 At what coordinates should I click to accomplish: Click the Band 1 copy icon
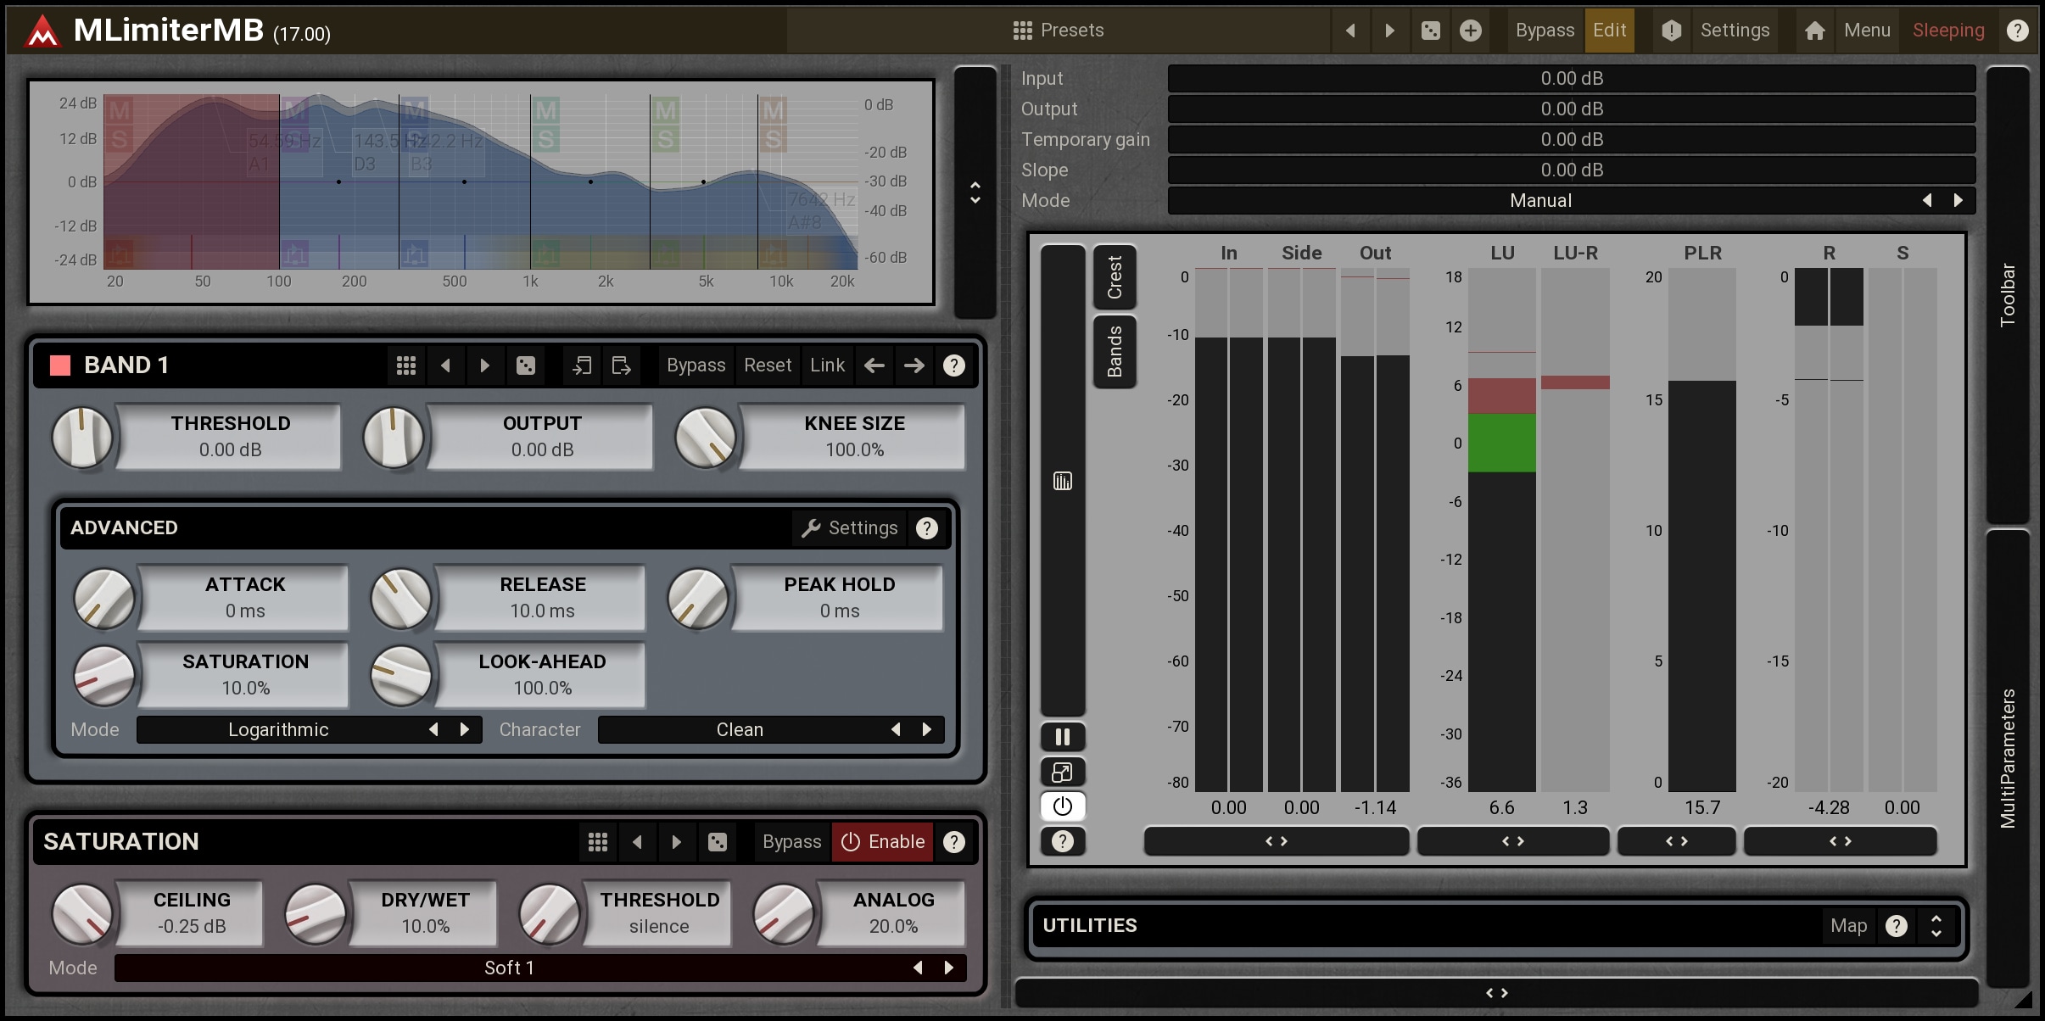tap(582, 365)
